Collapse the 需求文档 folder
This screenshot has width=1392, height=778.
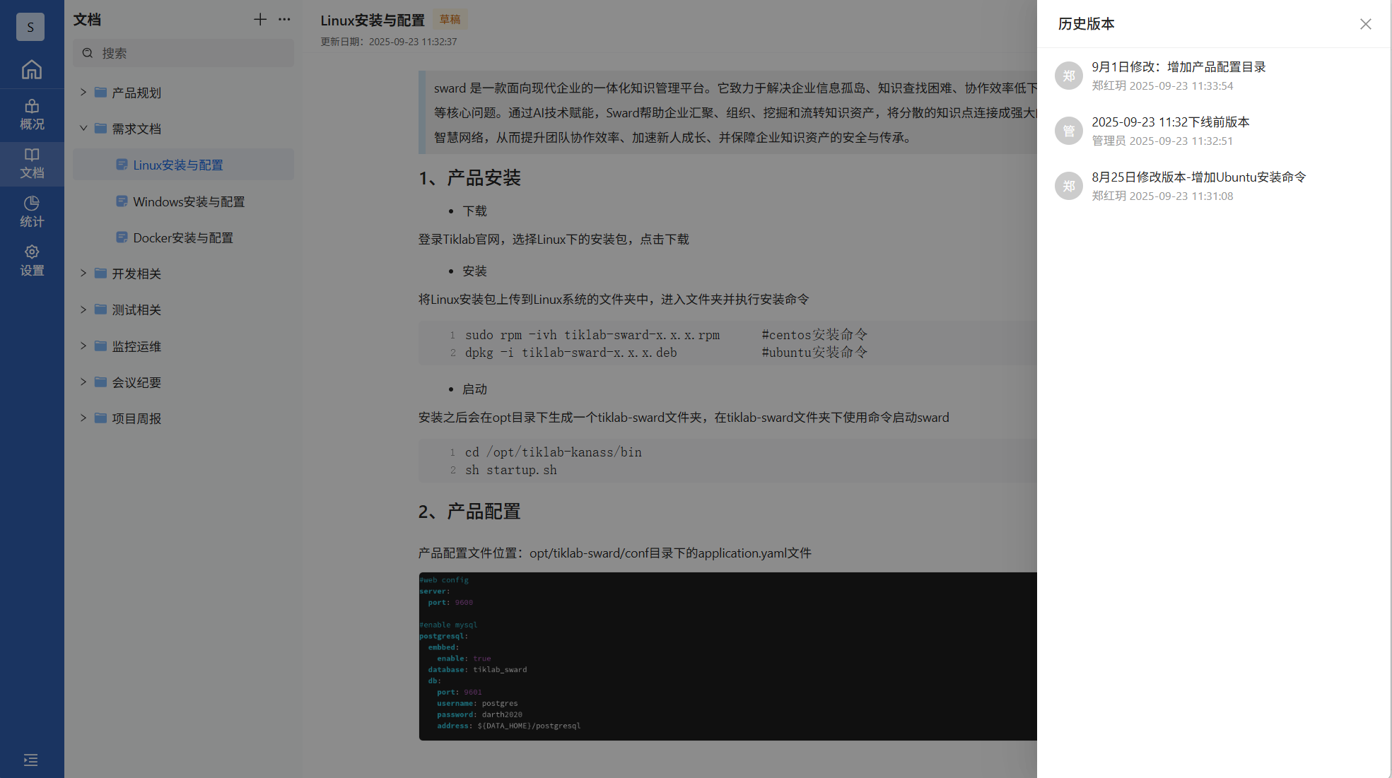pos(83,129)
